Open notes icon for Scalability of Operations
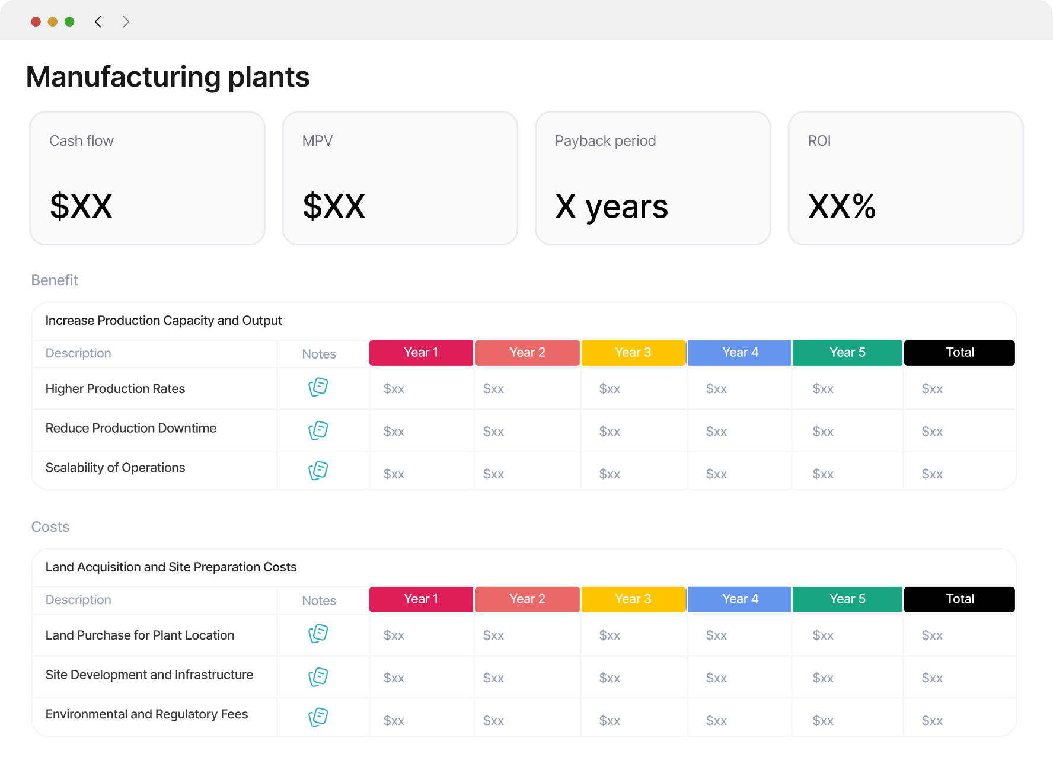The height and width of the screenshot is (773, 1053). pos(318,471)
